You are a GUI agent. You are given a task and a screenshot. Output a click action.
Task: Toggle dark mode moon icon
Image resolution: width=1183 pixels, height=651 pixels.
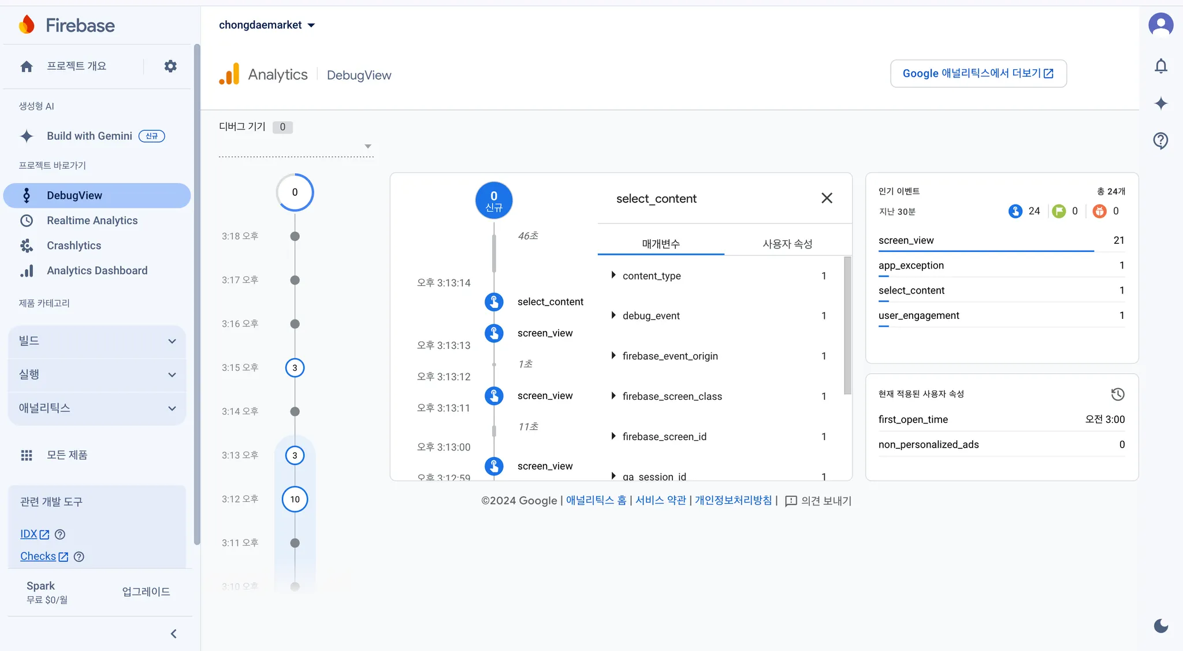click(1161, 626)
